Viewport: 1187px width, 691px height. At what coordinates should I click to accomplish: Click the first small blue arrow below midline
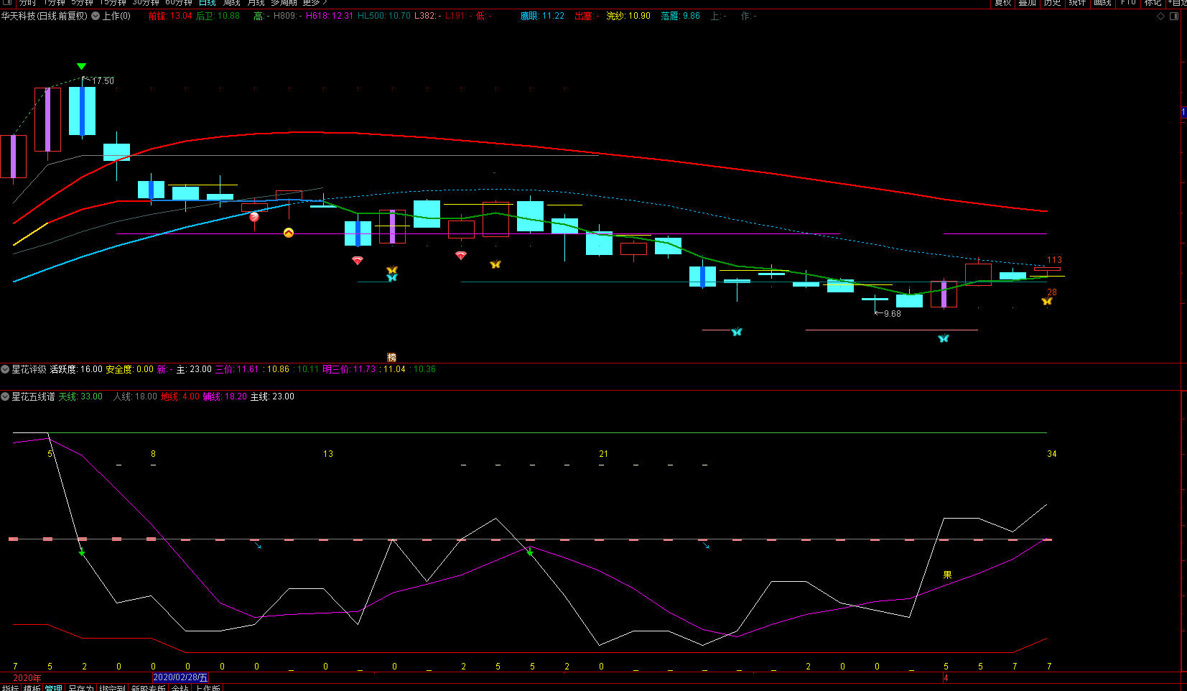(x=259, y=546)
